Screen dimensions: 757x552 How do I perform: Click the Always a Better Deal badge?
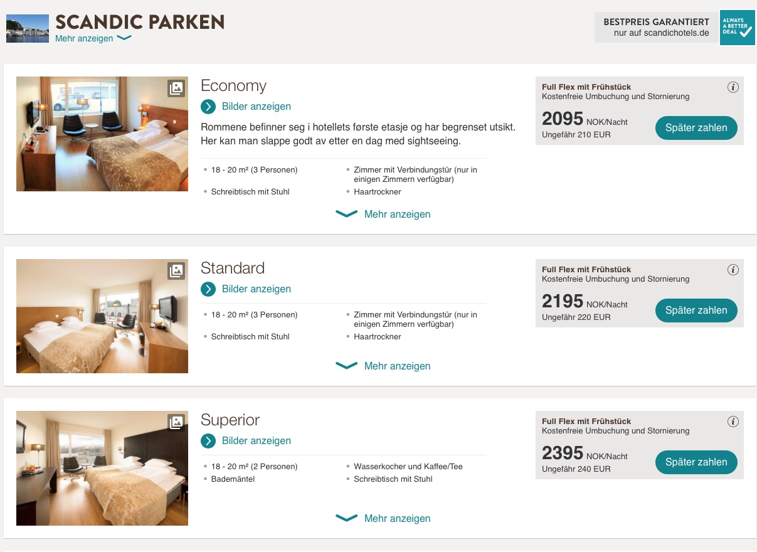(737, 28)
